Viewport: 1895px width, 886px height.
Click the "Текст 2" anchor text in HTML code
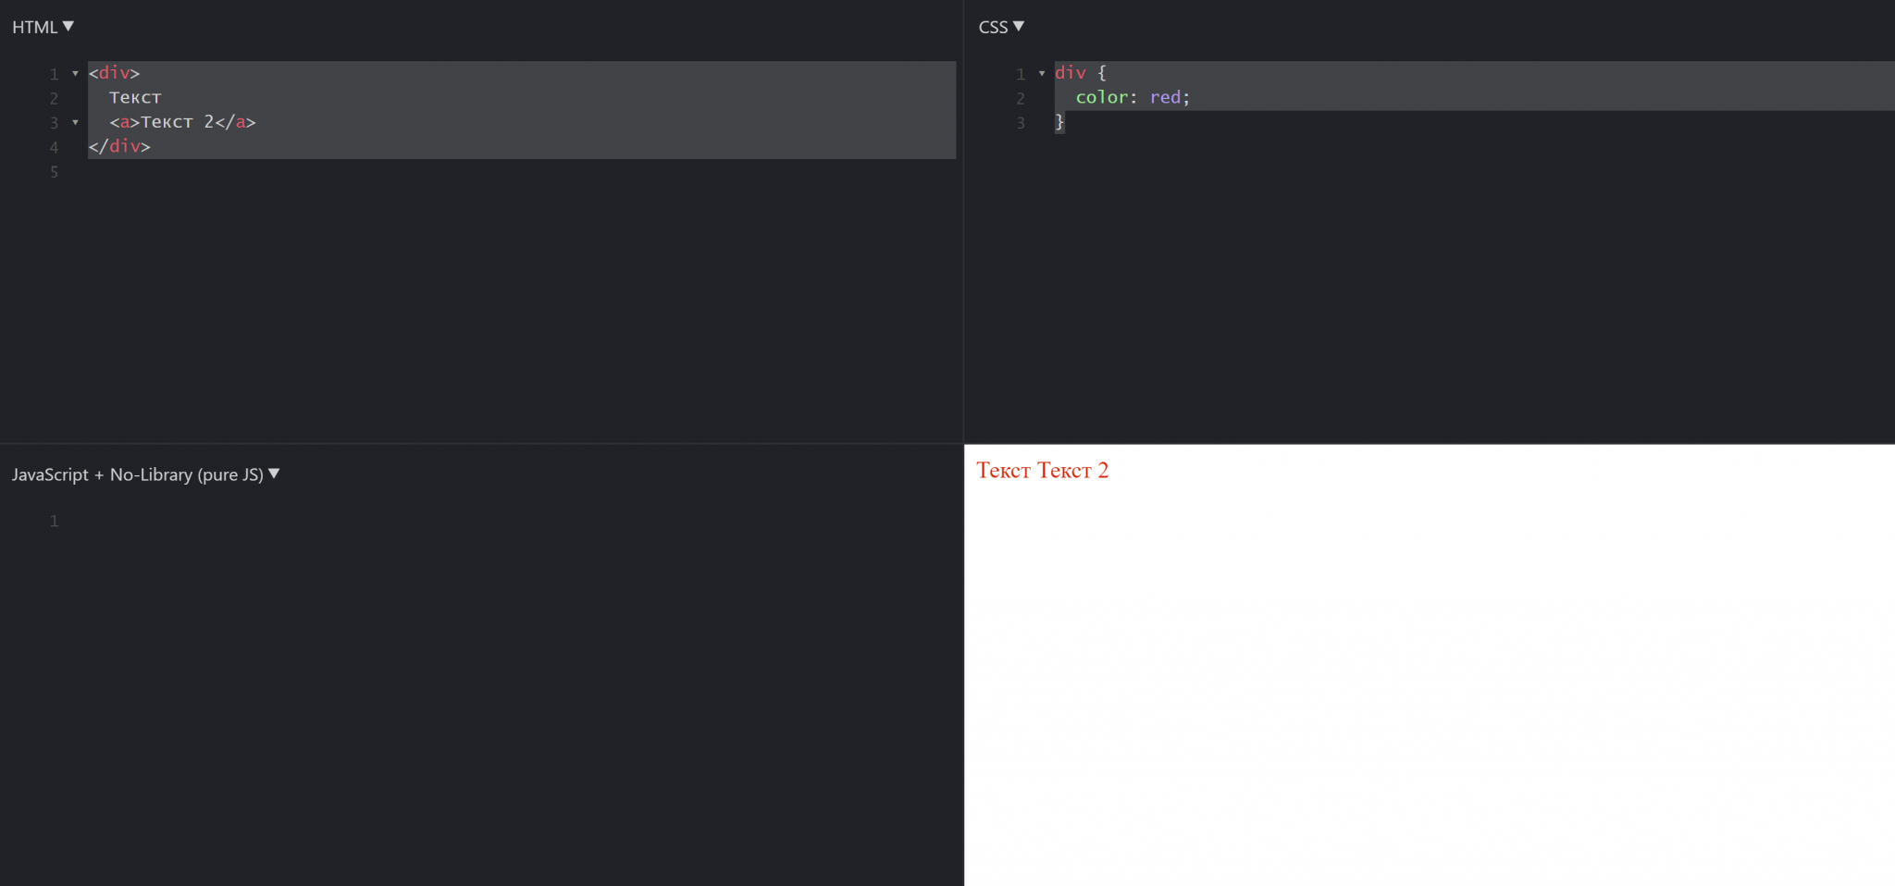tap(177, 122)
